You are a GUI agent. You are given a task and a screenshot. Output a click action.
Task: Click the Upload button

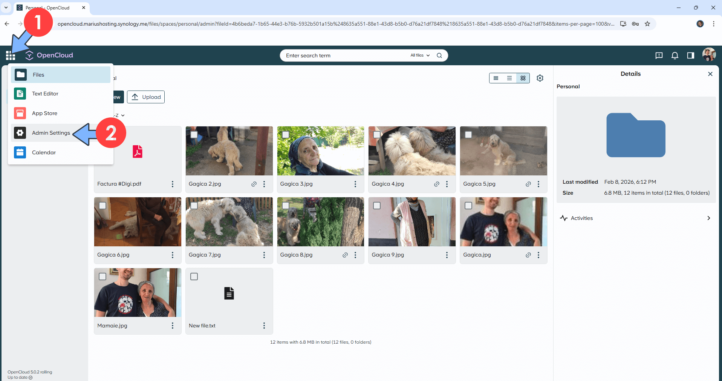click(146, 97)
